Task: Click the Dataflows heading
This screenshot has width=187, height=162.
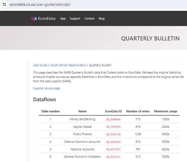Action: tap(45, 100)
